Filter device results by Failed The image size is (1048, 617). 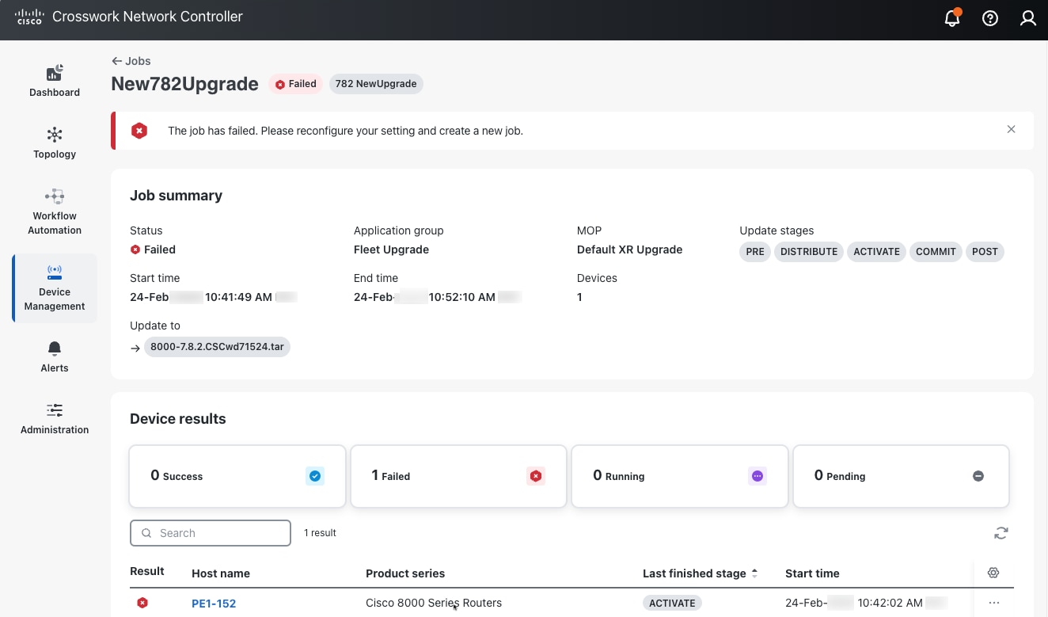(458, 475)
